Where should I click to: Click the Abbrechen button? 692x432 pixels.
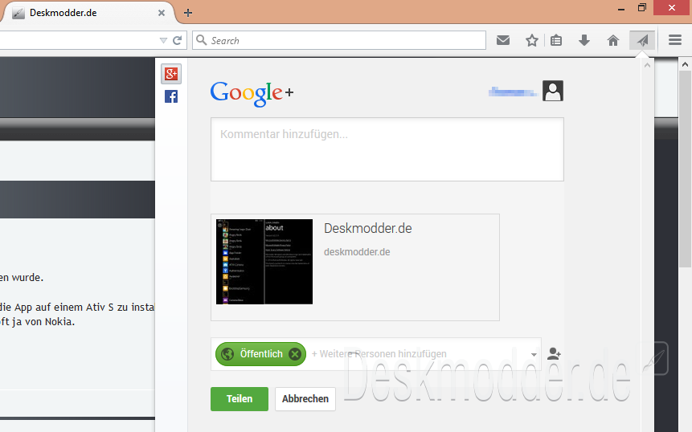[305, 399]
